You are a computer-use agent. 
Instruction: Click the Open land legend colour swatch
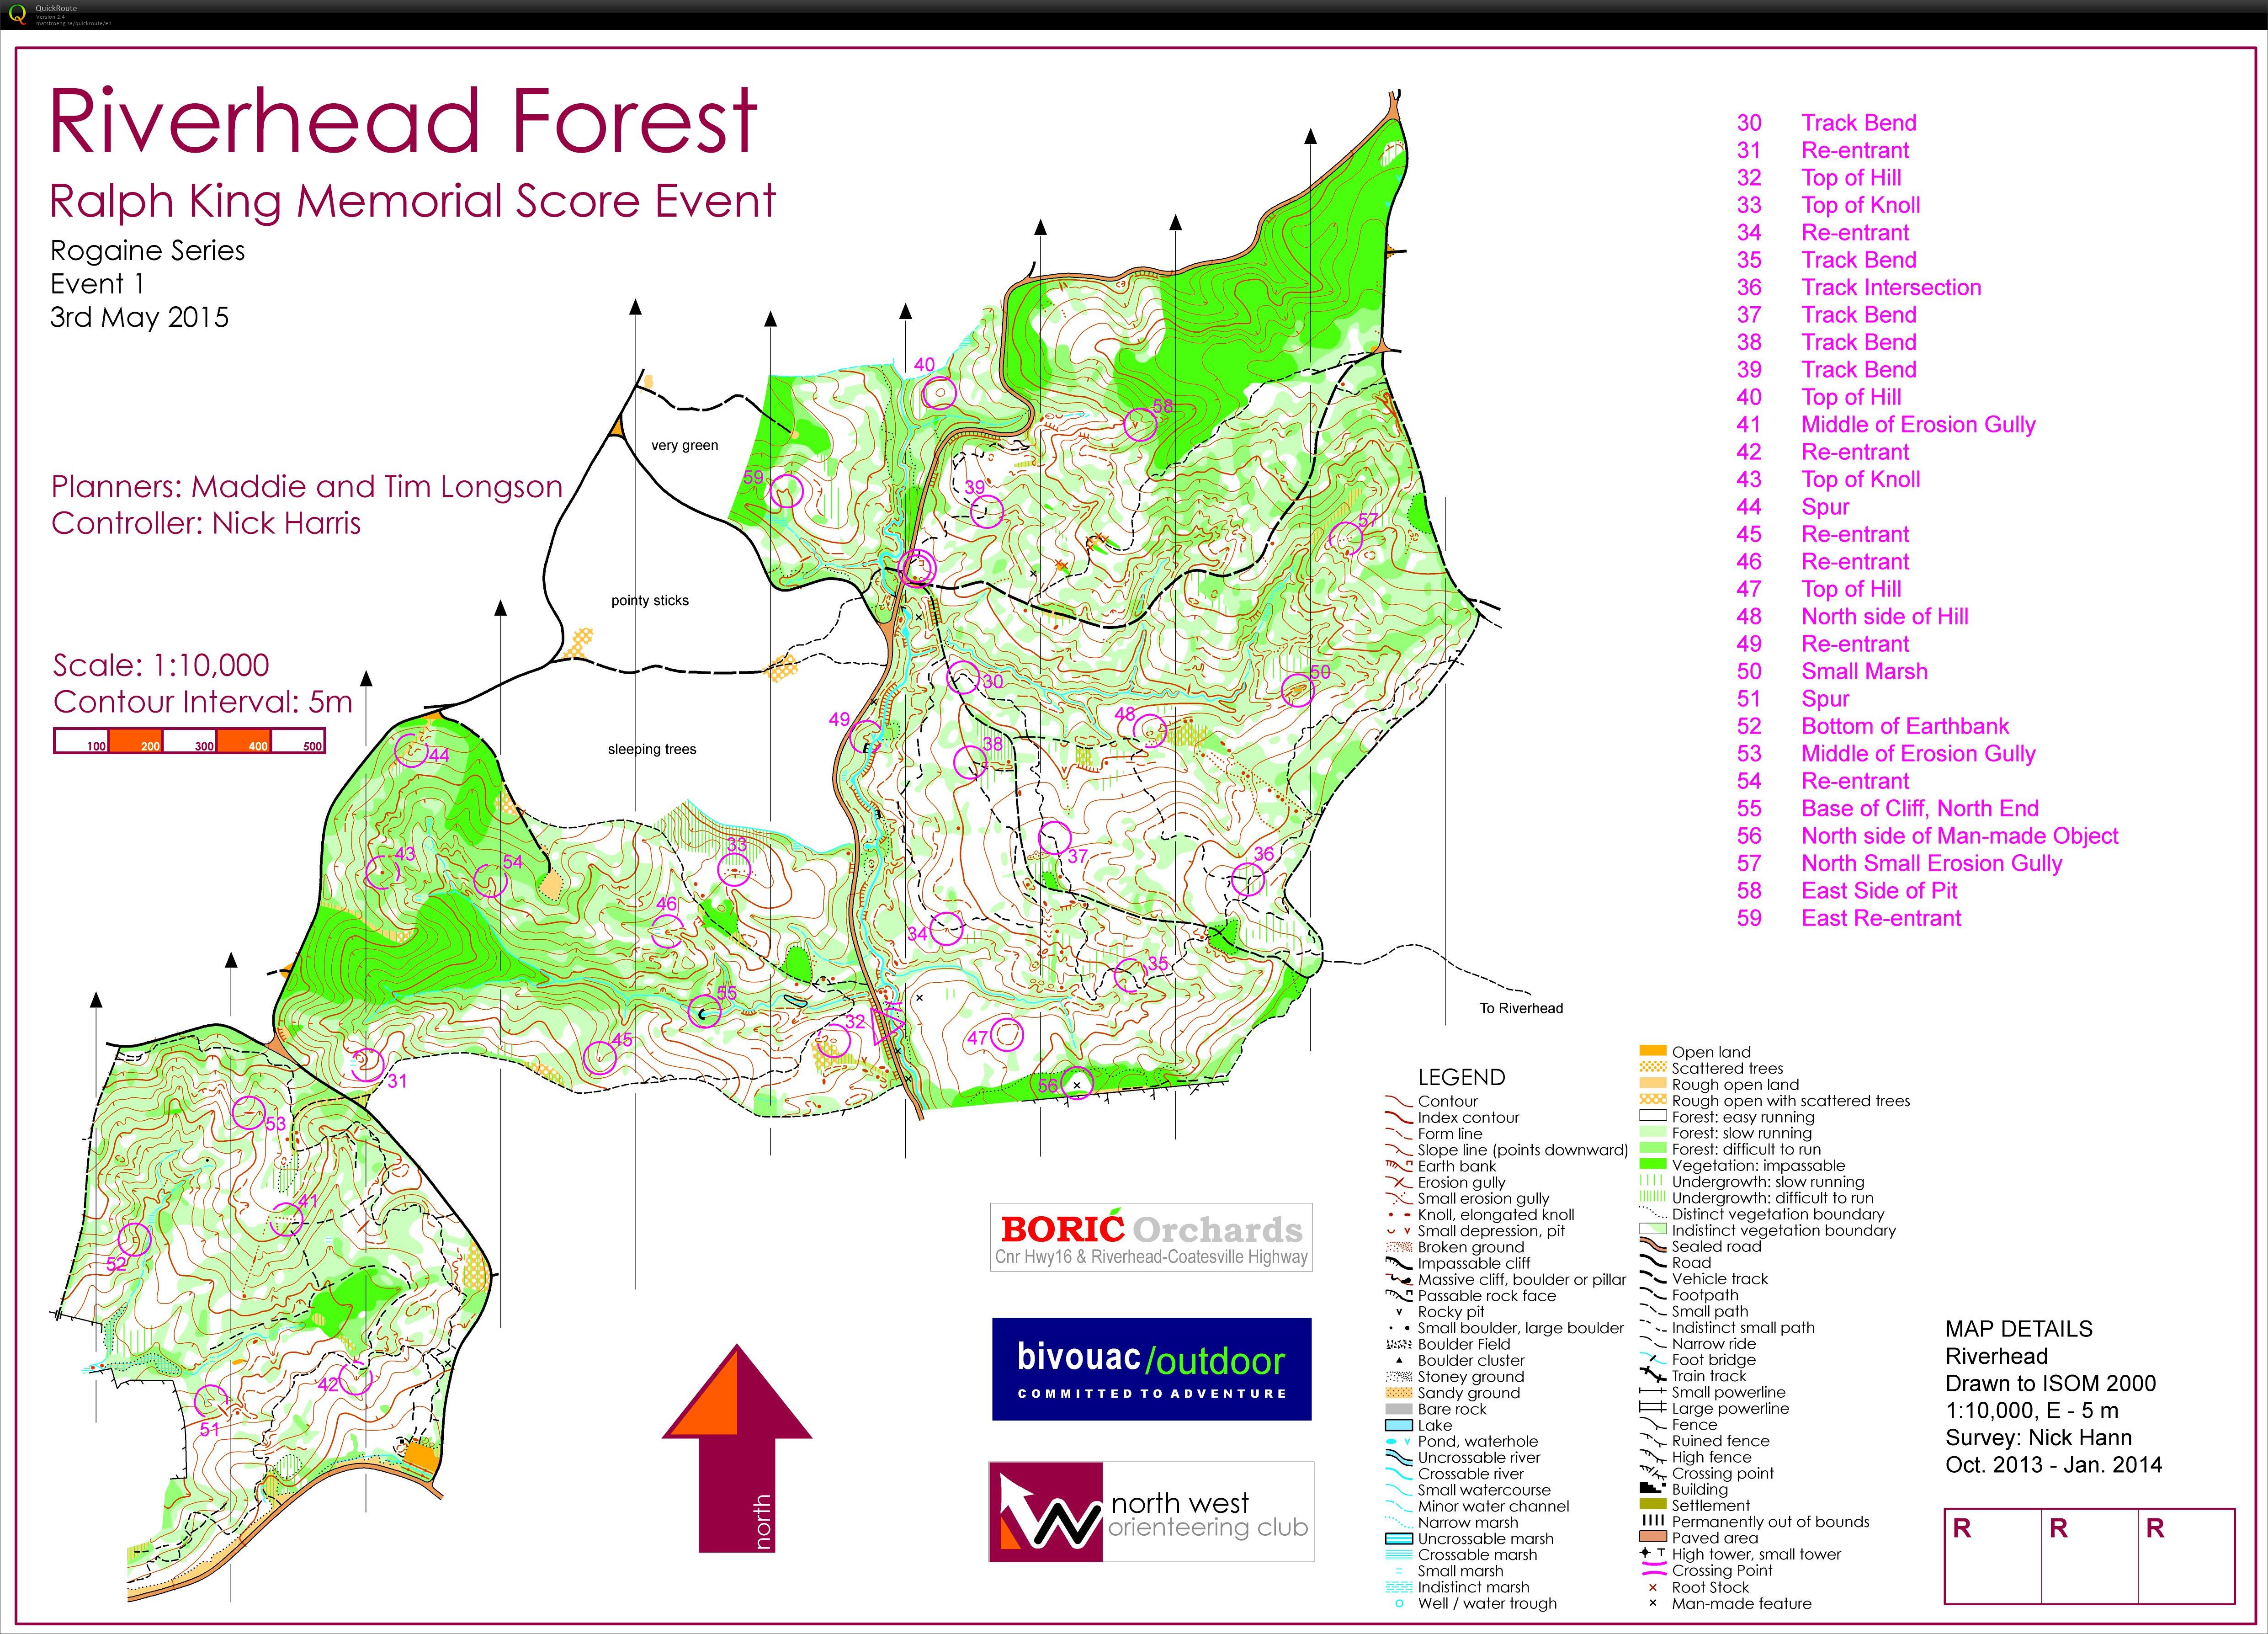[x=1653, y=1051]
